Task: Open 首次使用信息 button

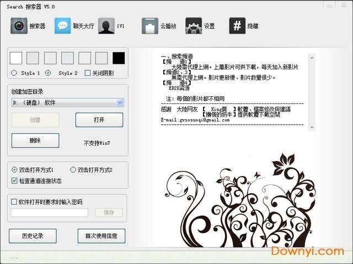Action: tap(101, 236)
